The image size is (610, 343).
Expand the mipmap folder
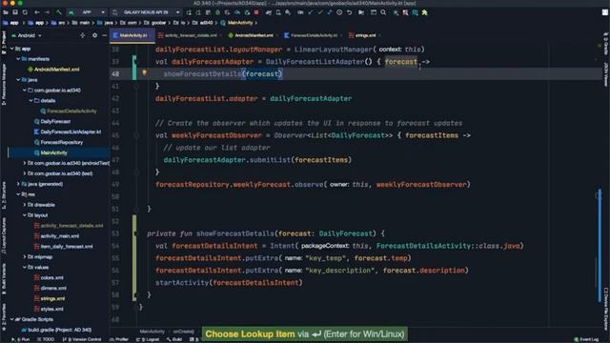pyautogui.click(x=25, y=257)
